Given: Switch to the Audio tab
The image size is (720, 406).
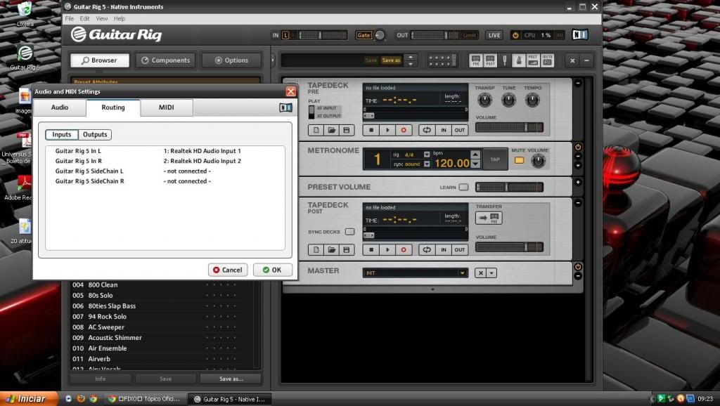Looking at the screenshot, I should coord(60,107).
